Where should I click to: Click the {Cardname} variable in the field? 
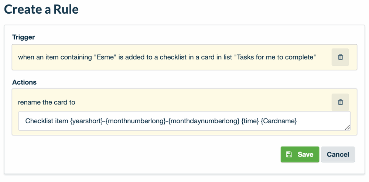coord(279,121)
